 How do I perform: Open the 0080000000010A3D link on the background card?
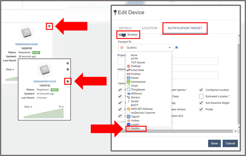(27, 44)
